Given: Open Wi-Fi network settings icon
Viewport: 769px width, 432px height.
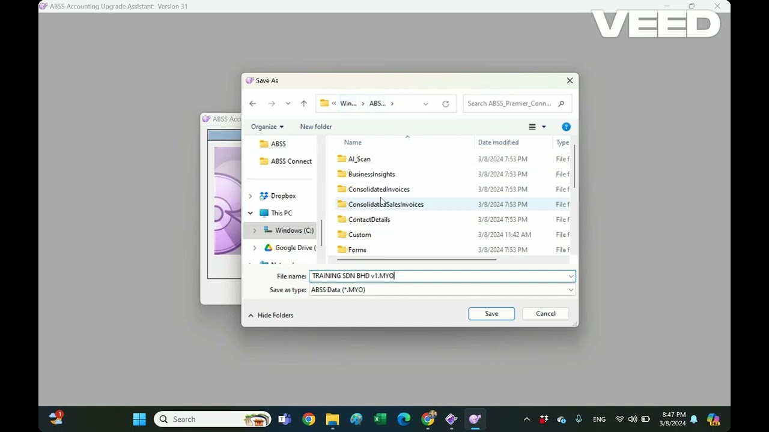Looking at the screenshot, I should tap(620, 419).
